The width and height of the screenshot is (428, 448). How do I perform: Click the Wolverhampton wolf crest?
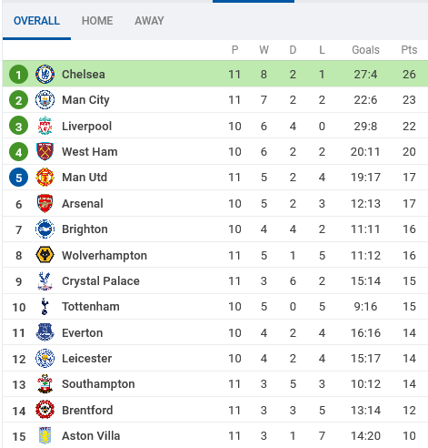45,255
